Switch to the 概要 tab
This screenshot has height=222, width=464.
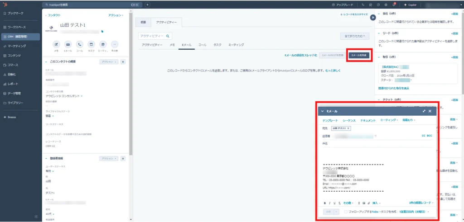[x=143, y=22]
